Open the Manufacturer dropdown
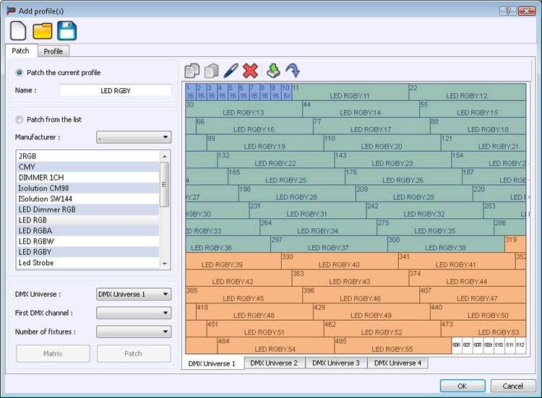The image size is (542, 398). 134,137
